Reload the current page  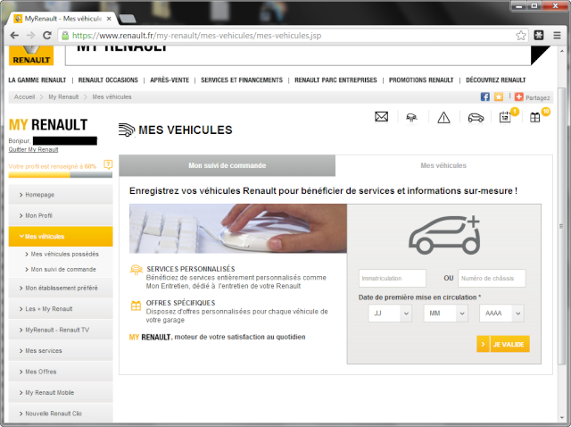coord(47,36)
